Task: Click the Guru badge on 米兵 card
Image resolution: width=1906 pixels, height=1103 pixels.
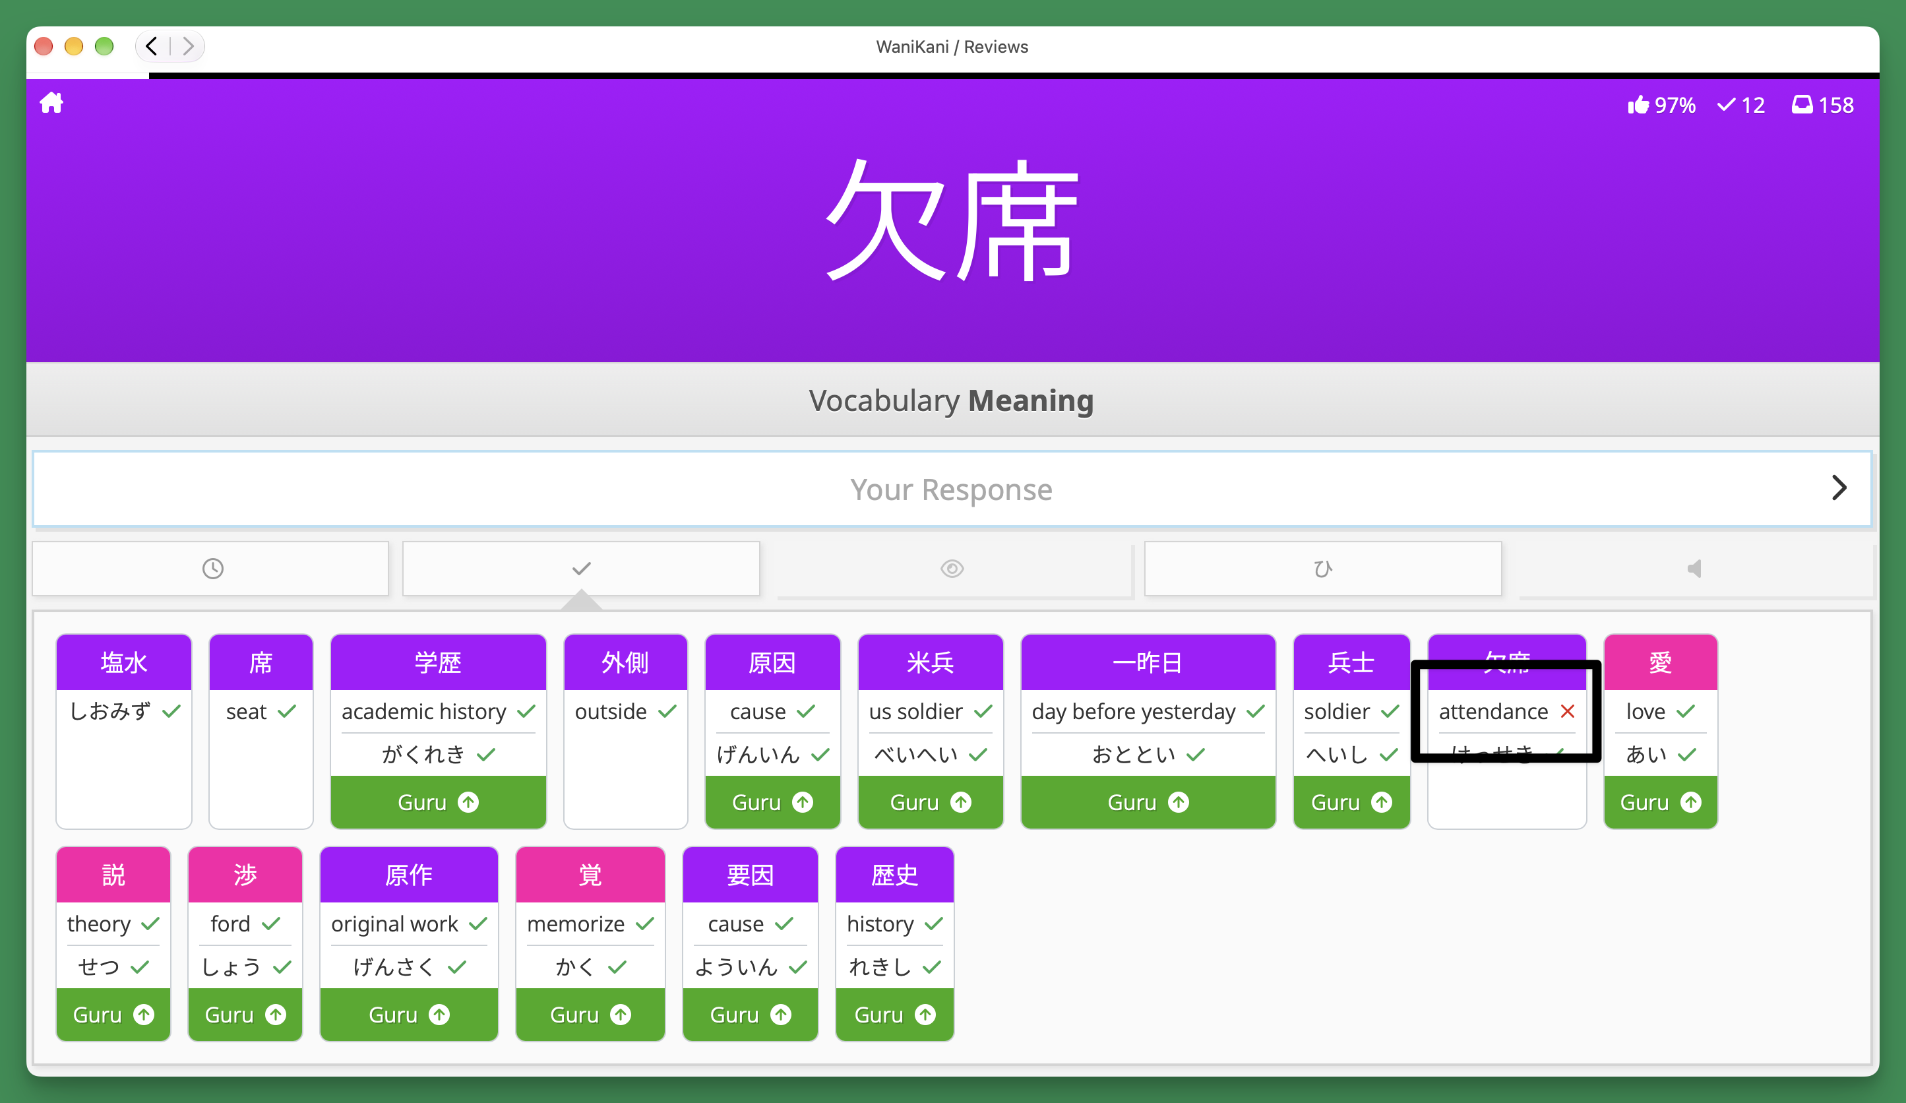Action: pyautogui.click(x=931, y=802)
